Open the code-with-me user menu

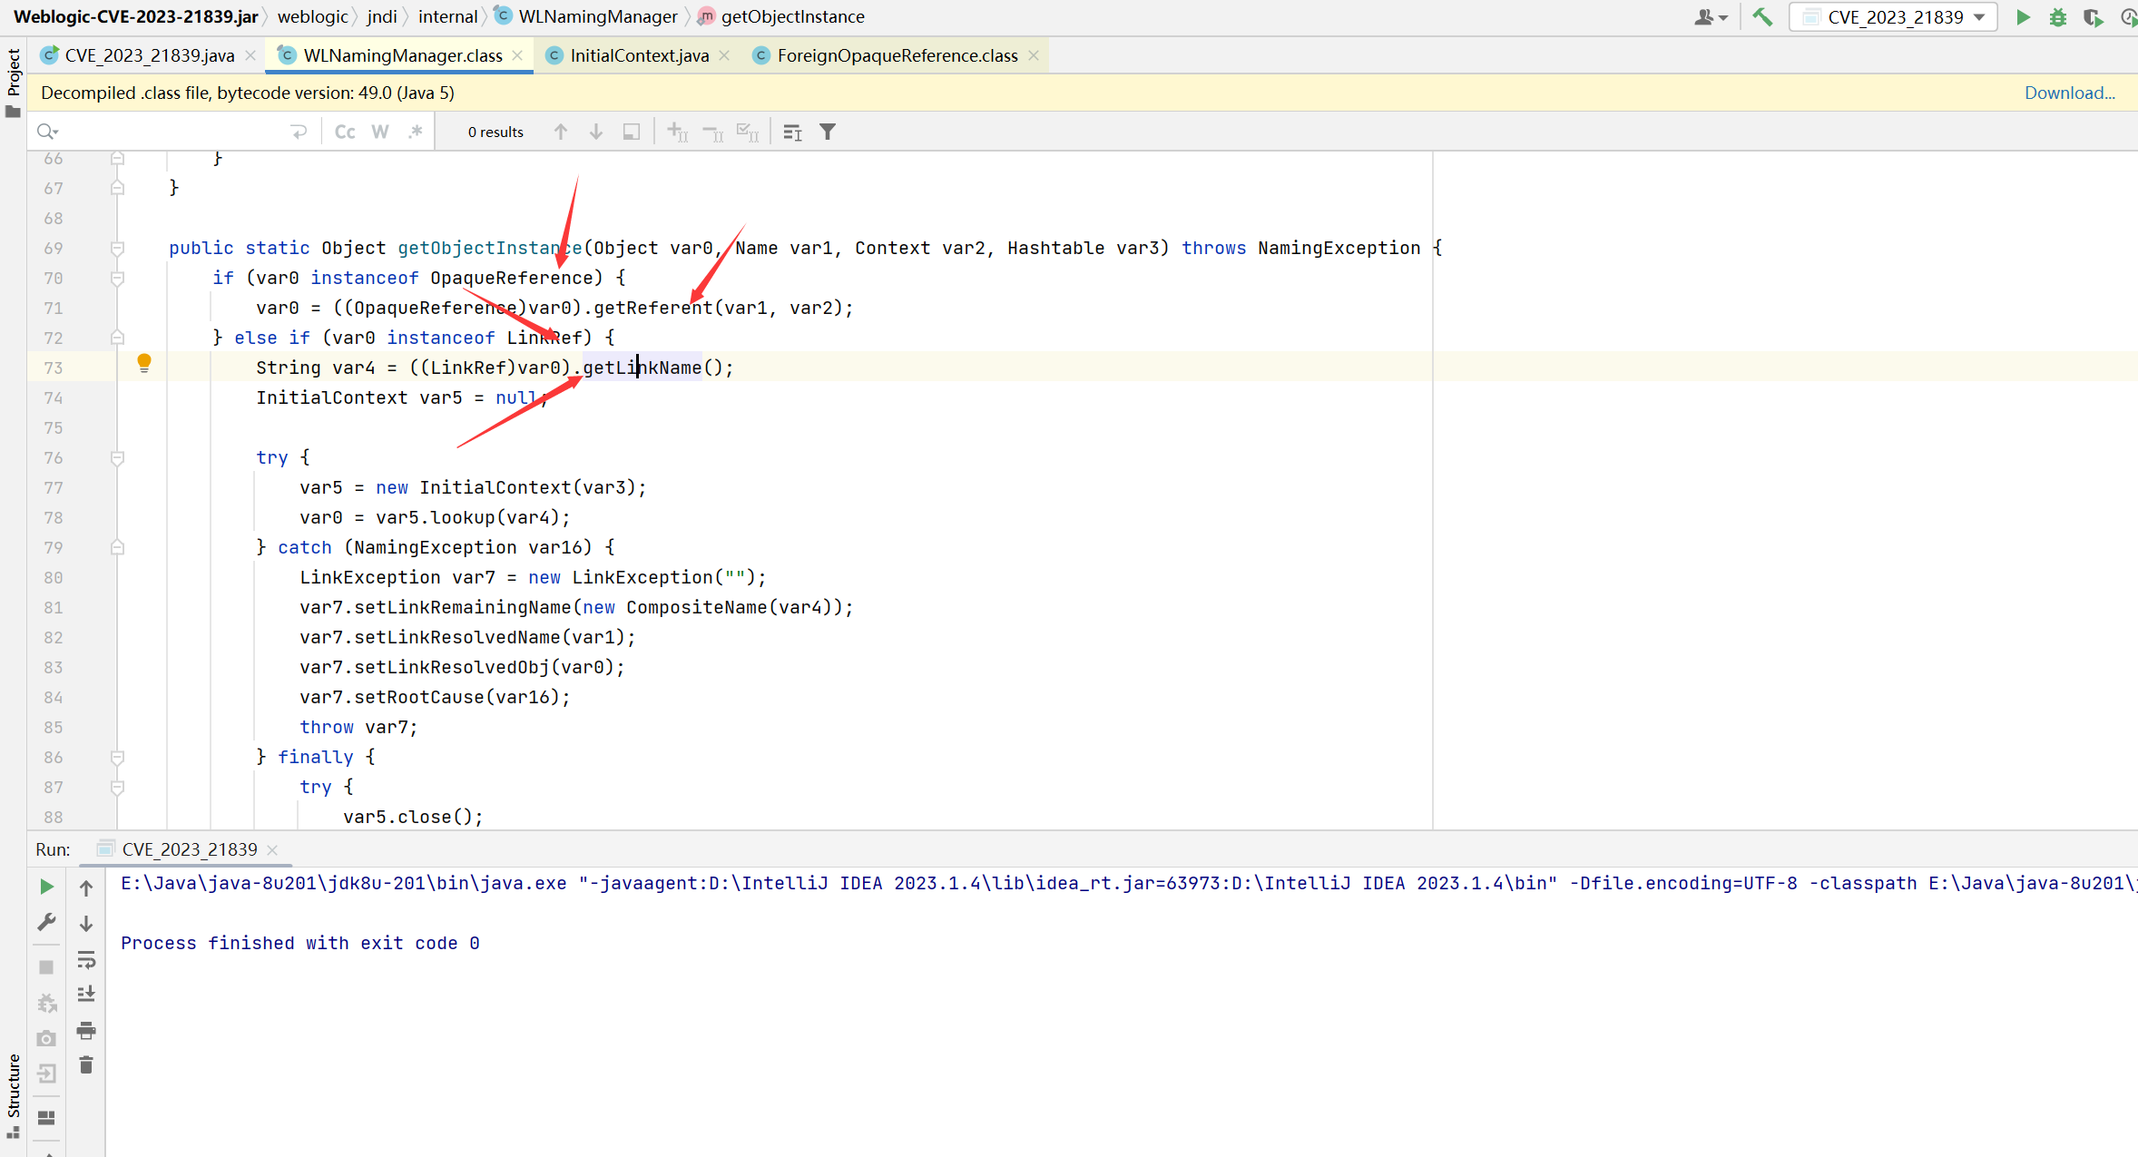click(x=1711, y=17)
